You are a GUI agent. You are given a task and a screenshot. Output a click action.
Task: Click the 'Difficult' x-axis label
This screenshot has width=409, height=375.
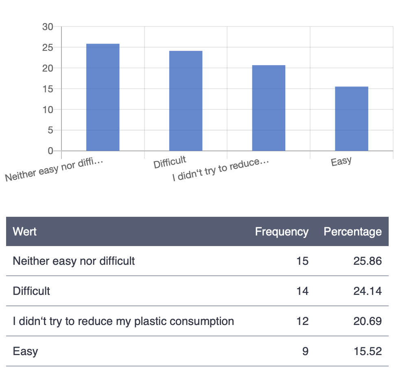click(x=170, y=162)
